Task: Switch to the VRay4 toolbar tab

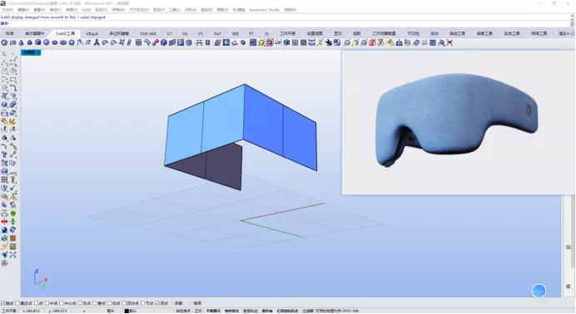Action: [x=92, y=33]
